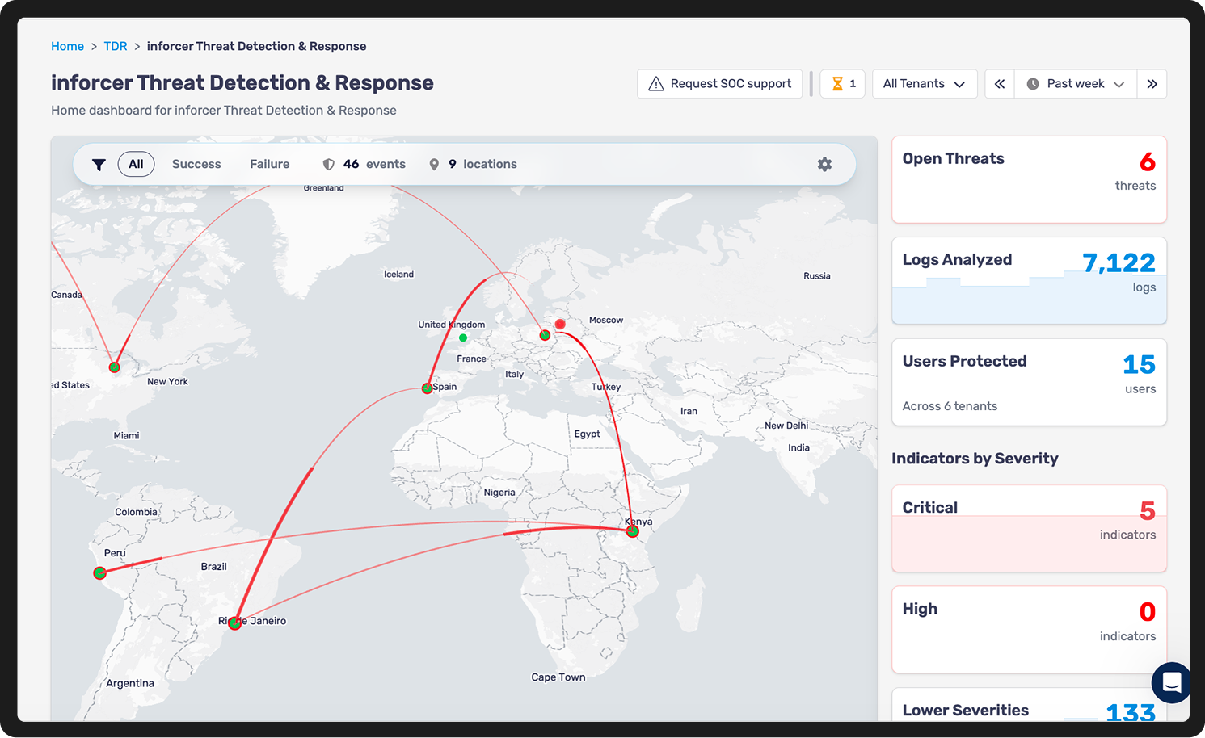Viewport: 1205px width, 738px height.
Task: Click the Miami map label
Action: coord(126,436)
